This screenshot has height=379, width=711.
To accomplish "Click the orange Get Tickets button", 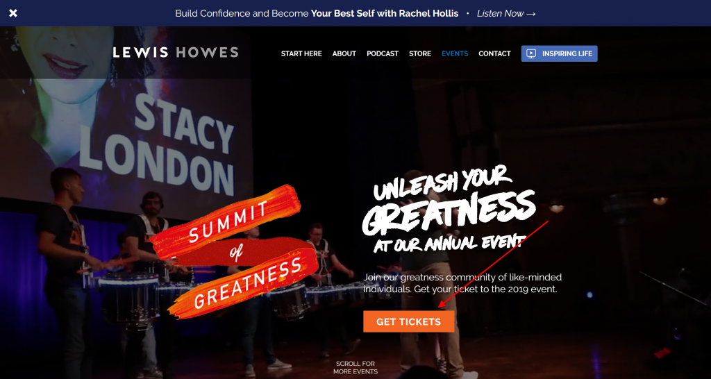I will click(x=408, y=321).
